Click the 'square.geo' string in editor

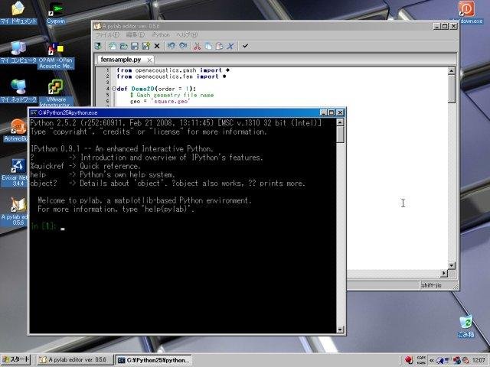(170, 101)
